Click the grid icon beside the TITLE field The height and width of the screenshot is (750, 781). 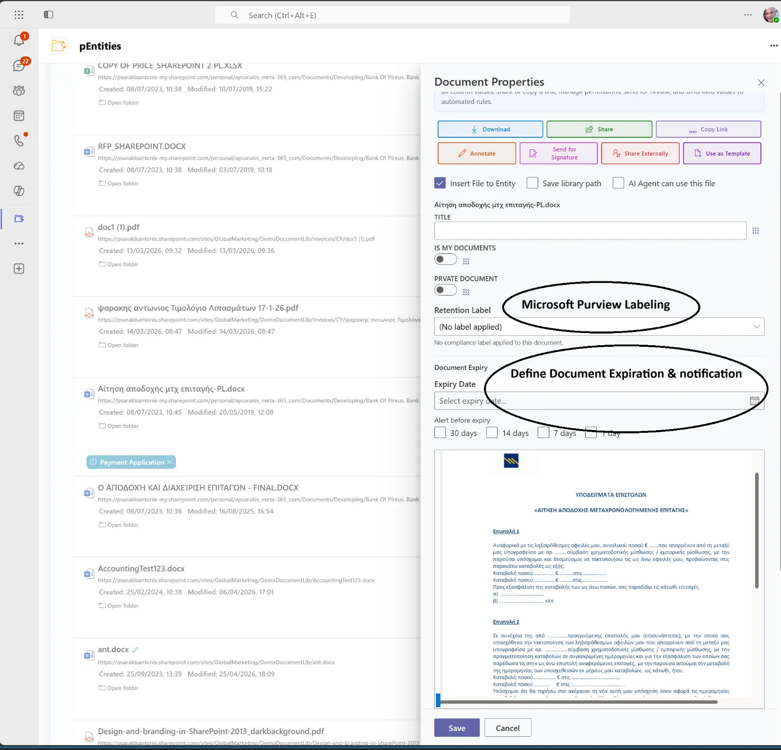[x=756, y=231]
